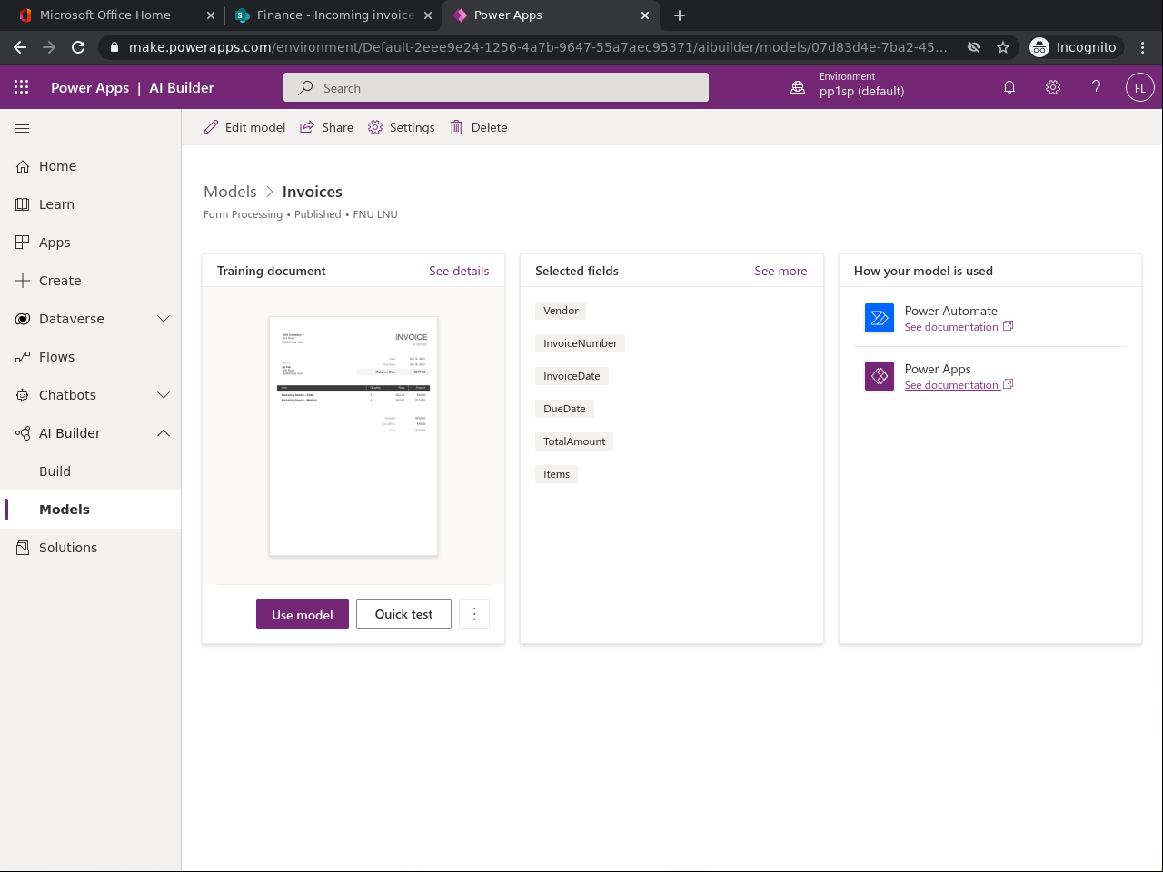Open See details for training document
This screenshot has width=1163, height=872.
(459, 271)
